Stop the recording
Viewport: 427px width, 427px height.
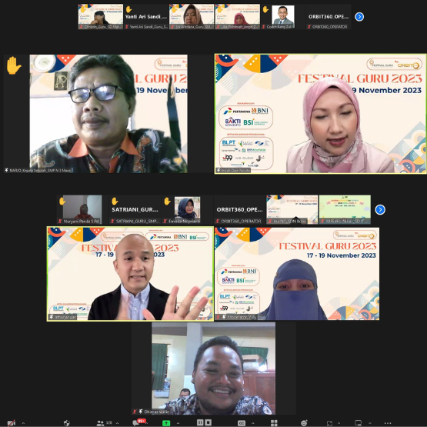208,422
